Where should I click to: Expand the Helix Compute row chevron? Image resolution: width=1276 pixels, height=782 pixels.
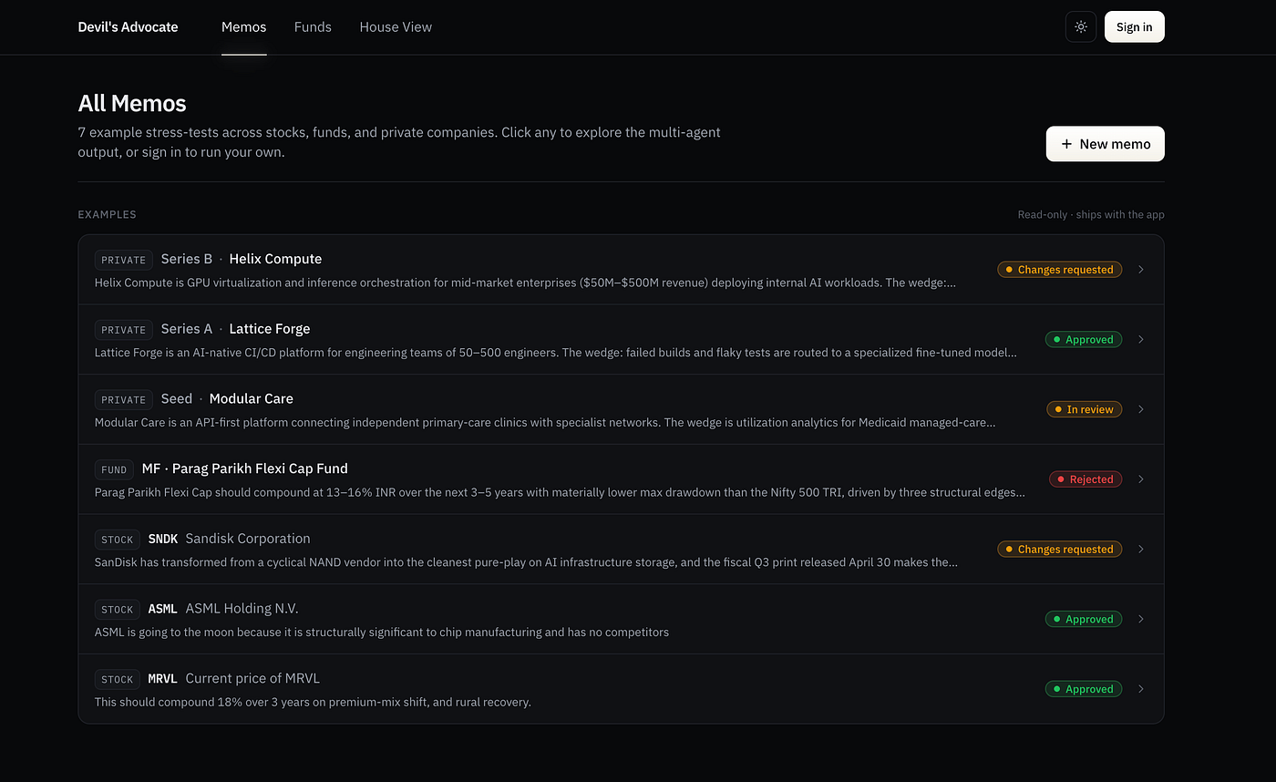[1141, 270]
